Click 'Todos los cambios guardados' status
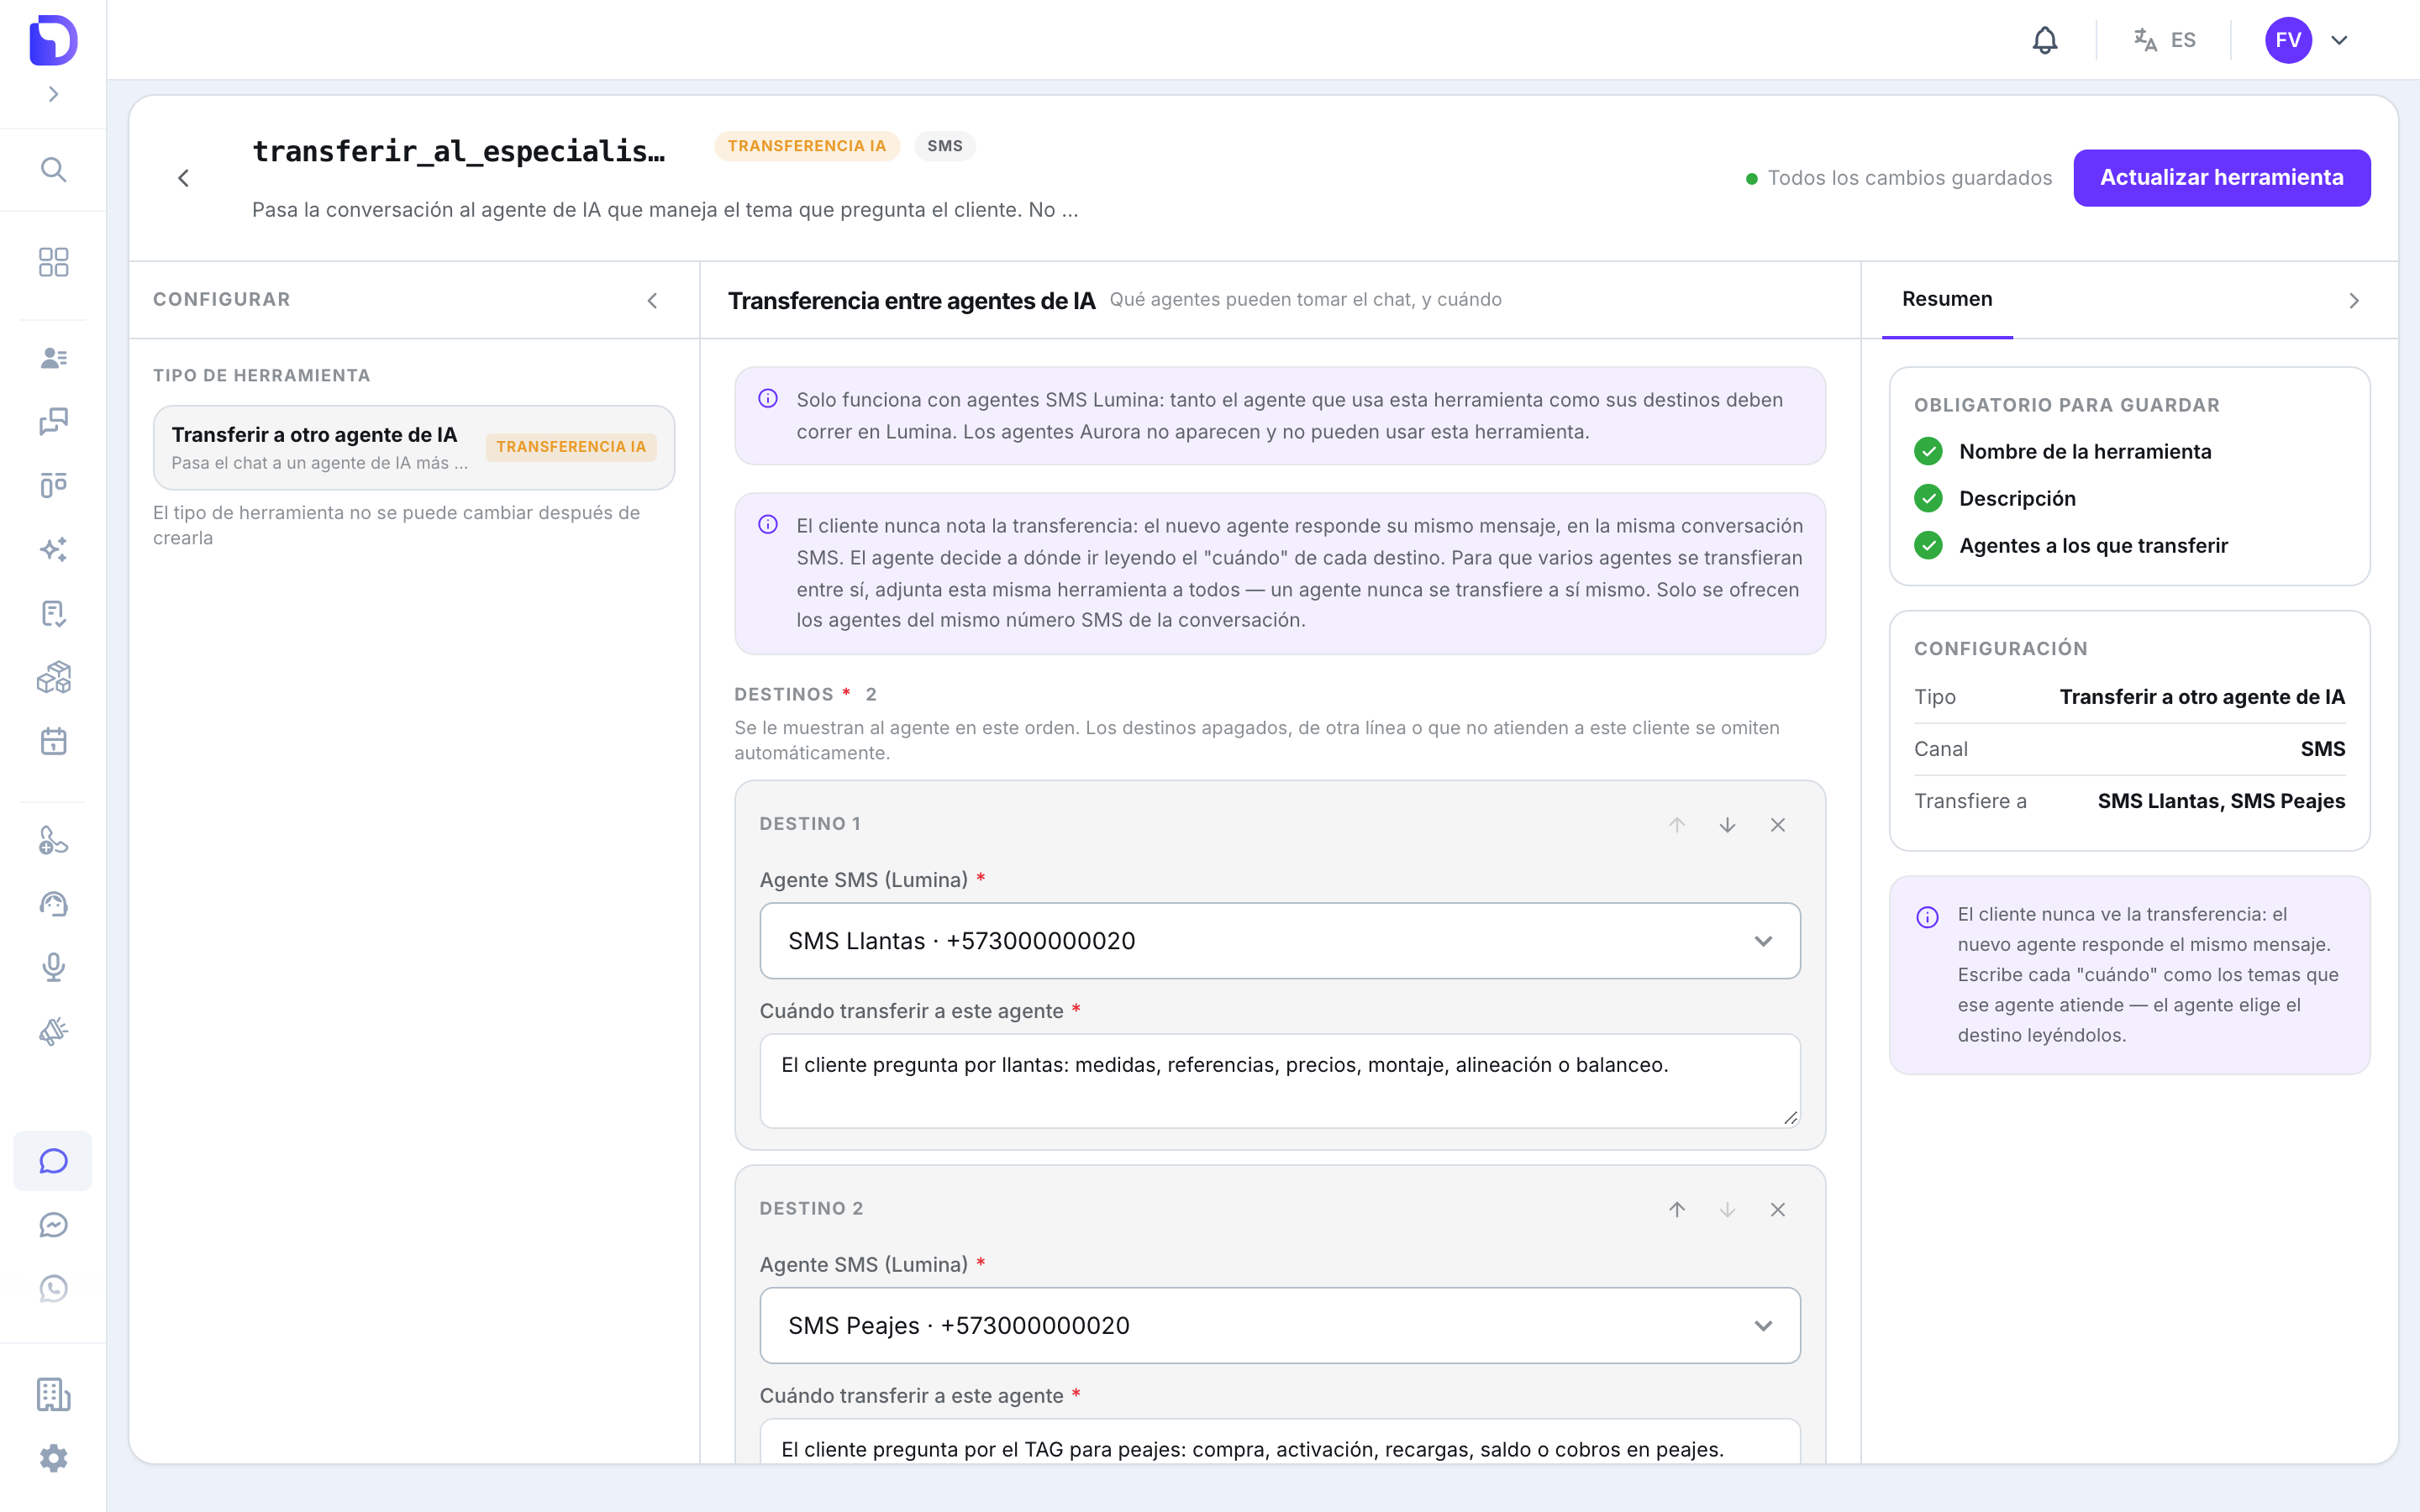The image size is (2420, 1512). coord(1898,178)
